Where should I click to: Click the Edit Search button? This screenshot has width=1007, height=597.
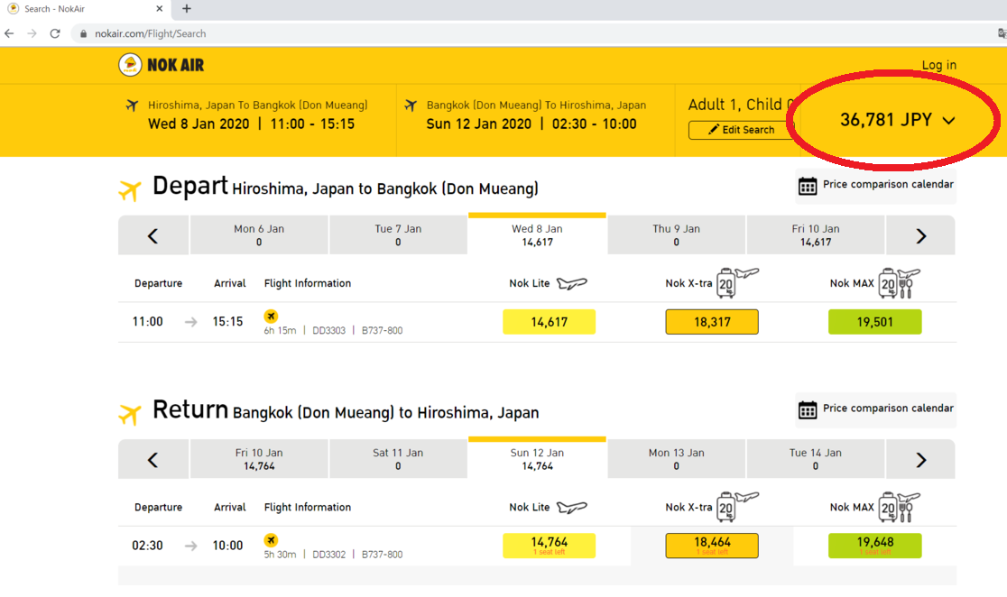click(x=742, y=130)
